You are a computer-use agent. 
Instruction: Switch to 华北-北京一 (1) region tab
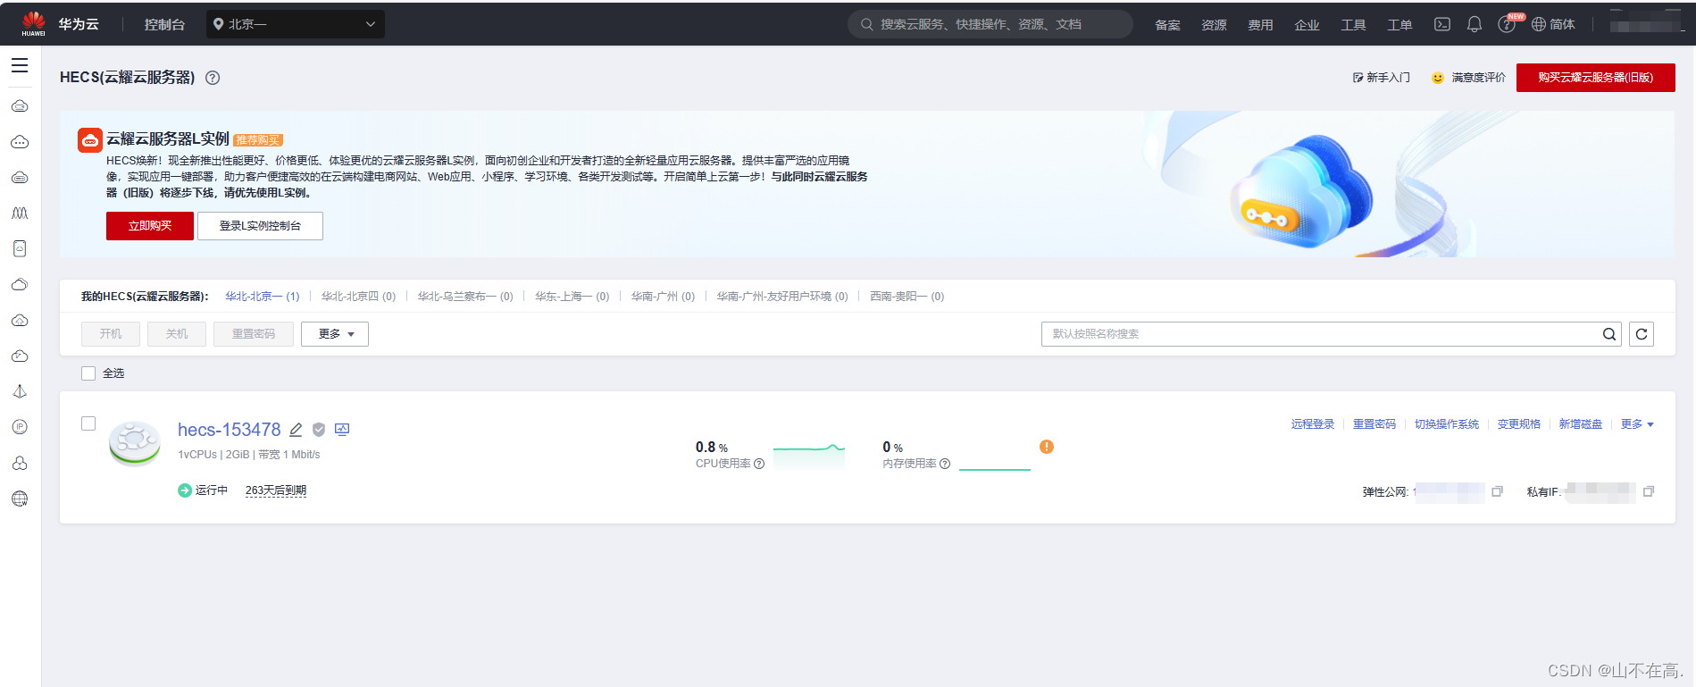coord(263,297)
